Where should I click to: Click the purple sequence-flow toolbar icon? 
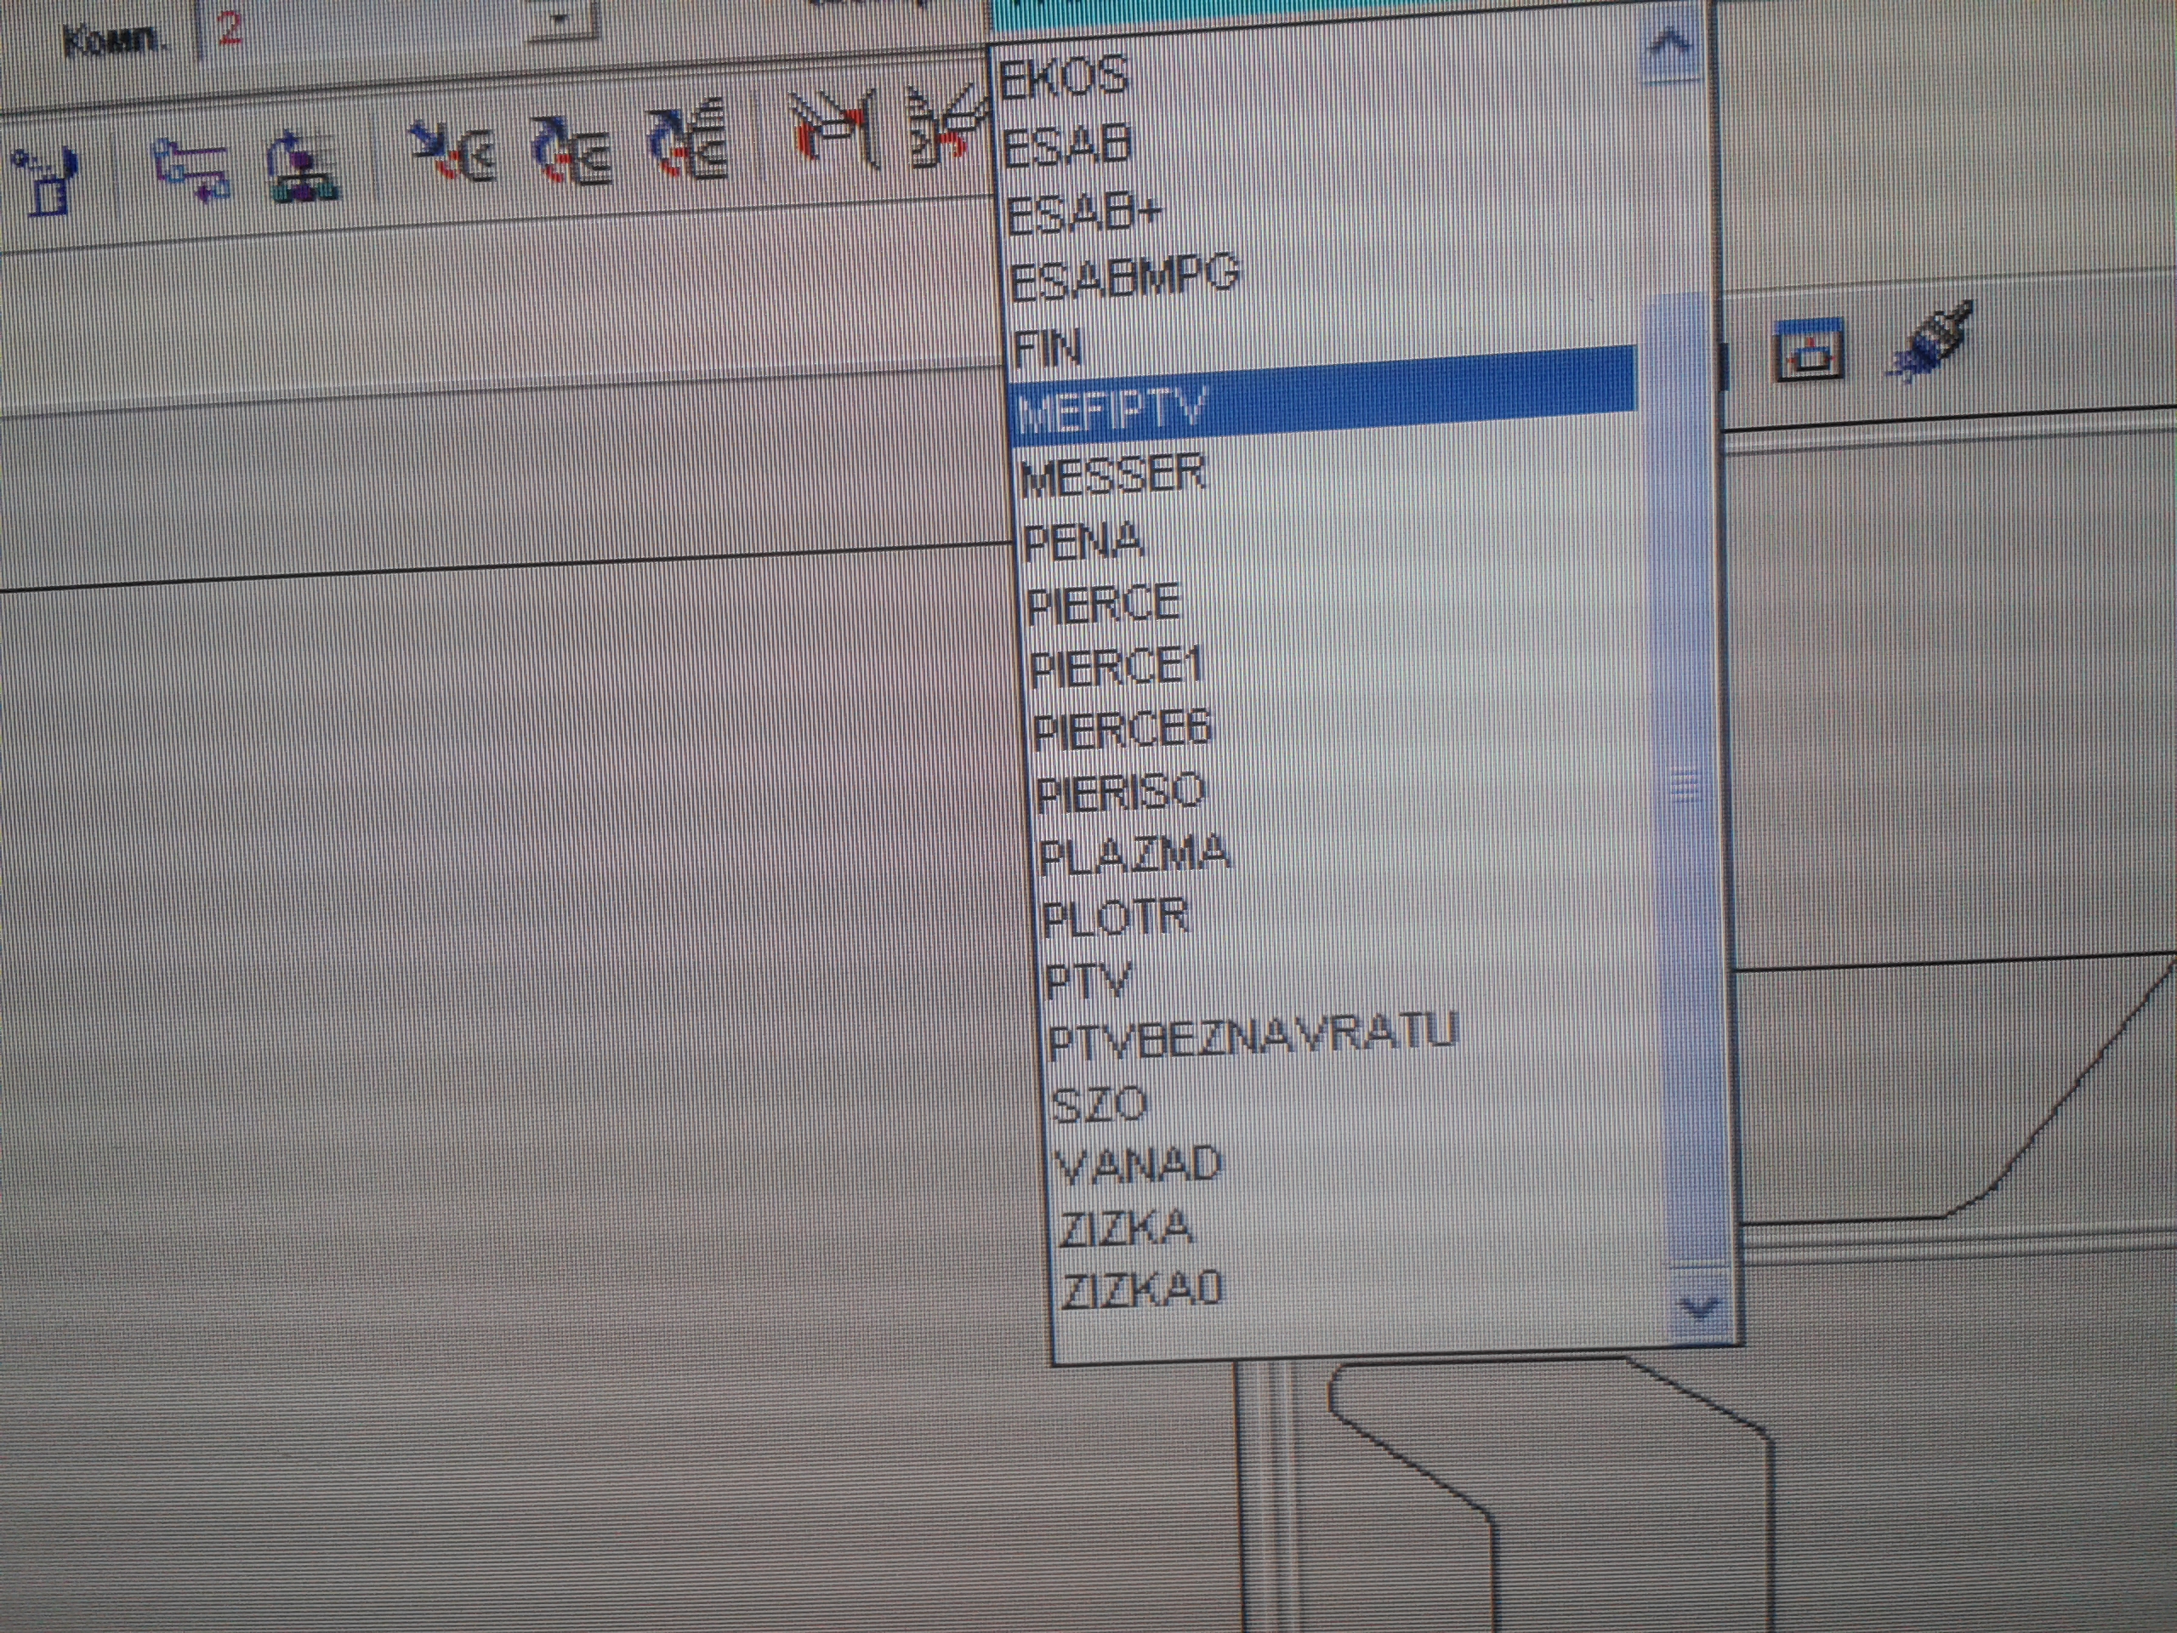pyautogui.click(x=191, y=168)
